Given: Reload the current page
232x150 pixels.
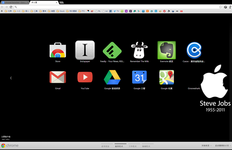Looking at the screenshot, I should click(x=11, y=7).
